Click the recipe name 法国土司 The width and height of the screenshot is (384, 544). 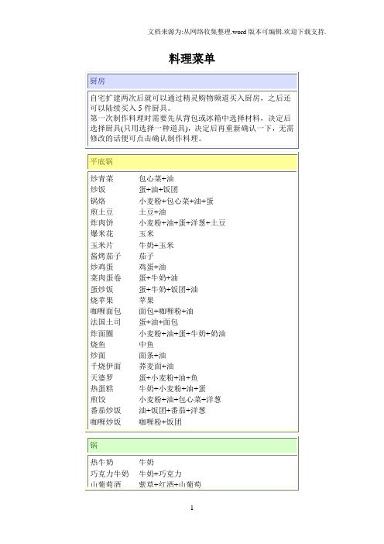106,322
